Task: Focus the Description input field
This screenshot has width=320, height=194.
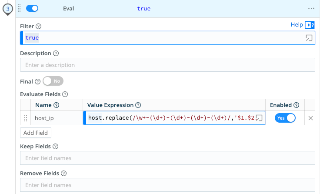Action: point(167,65)
